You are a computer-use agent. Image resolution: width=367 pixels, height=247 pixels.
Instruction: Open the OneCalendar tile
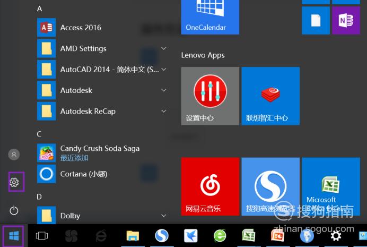210,17
